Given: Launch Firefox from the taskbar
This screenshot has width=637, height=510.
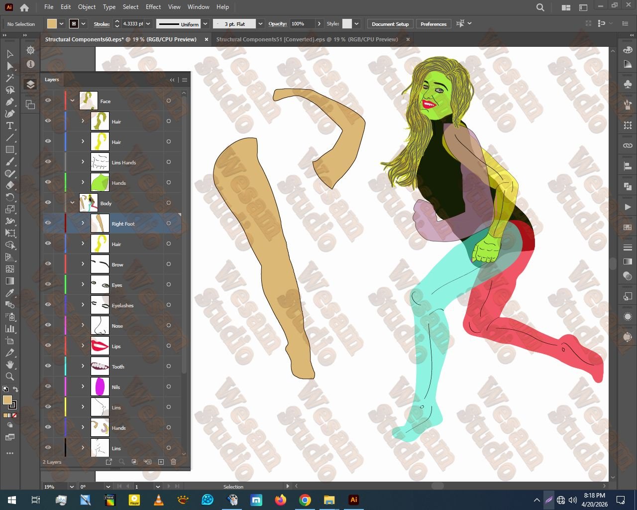Looking at the screenshot, I should pos(281,500).
